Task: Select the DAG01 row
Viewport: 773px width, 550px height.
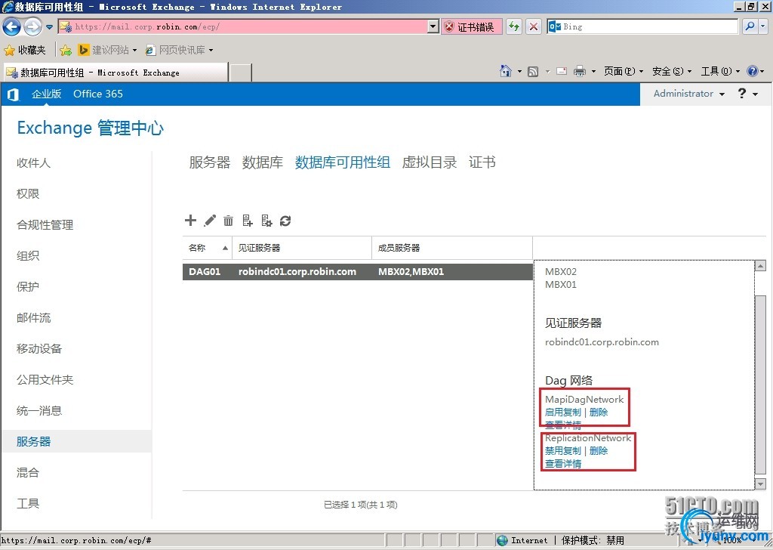Action: [x=357, y=272]
